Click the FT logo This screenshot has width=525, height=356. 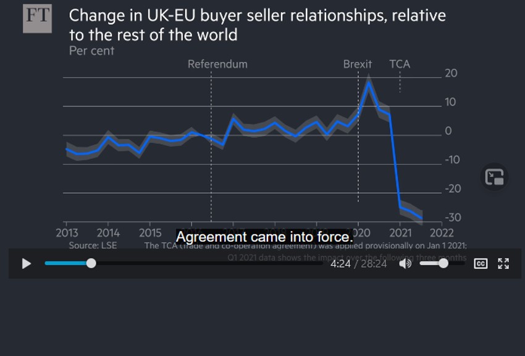pos(37,19)
